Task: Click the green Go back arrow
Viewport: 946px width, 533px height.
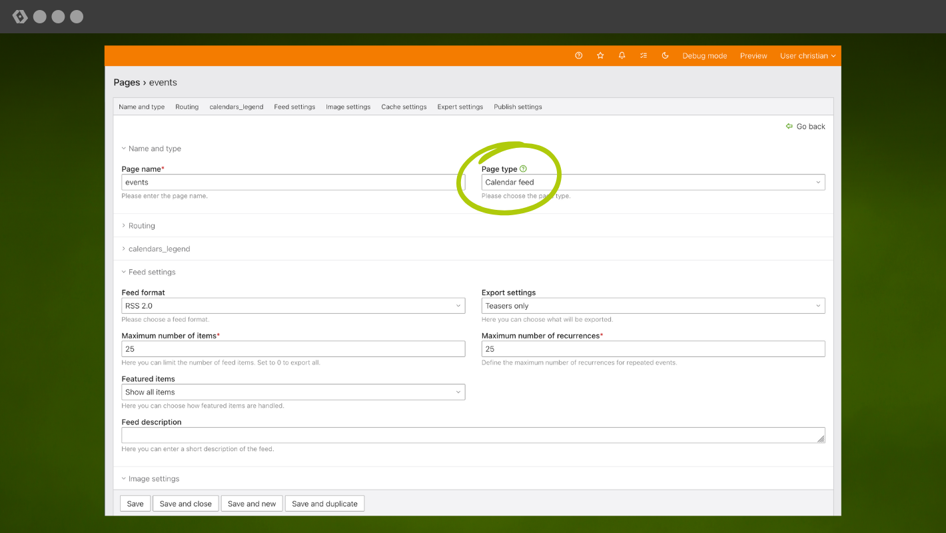Action: (789, 127)
